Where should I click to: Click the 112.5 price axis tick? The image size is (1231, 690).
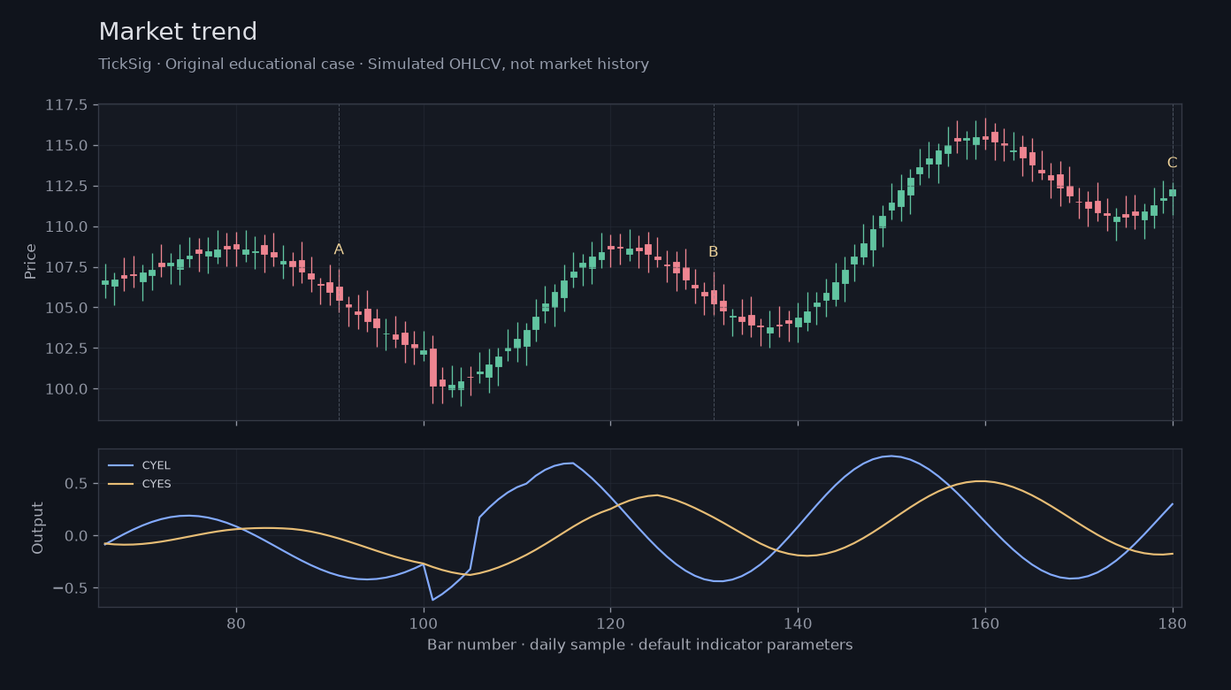pos(66,187)
